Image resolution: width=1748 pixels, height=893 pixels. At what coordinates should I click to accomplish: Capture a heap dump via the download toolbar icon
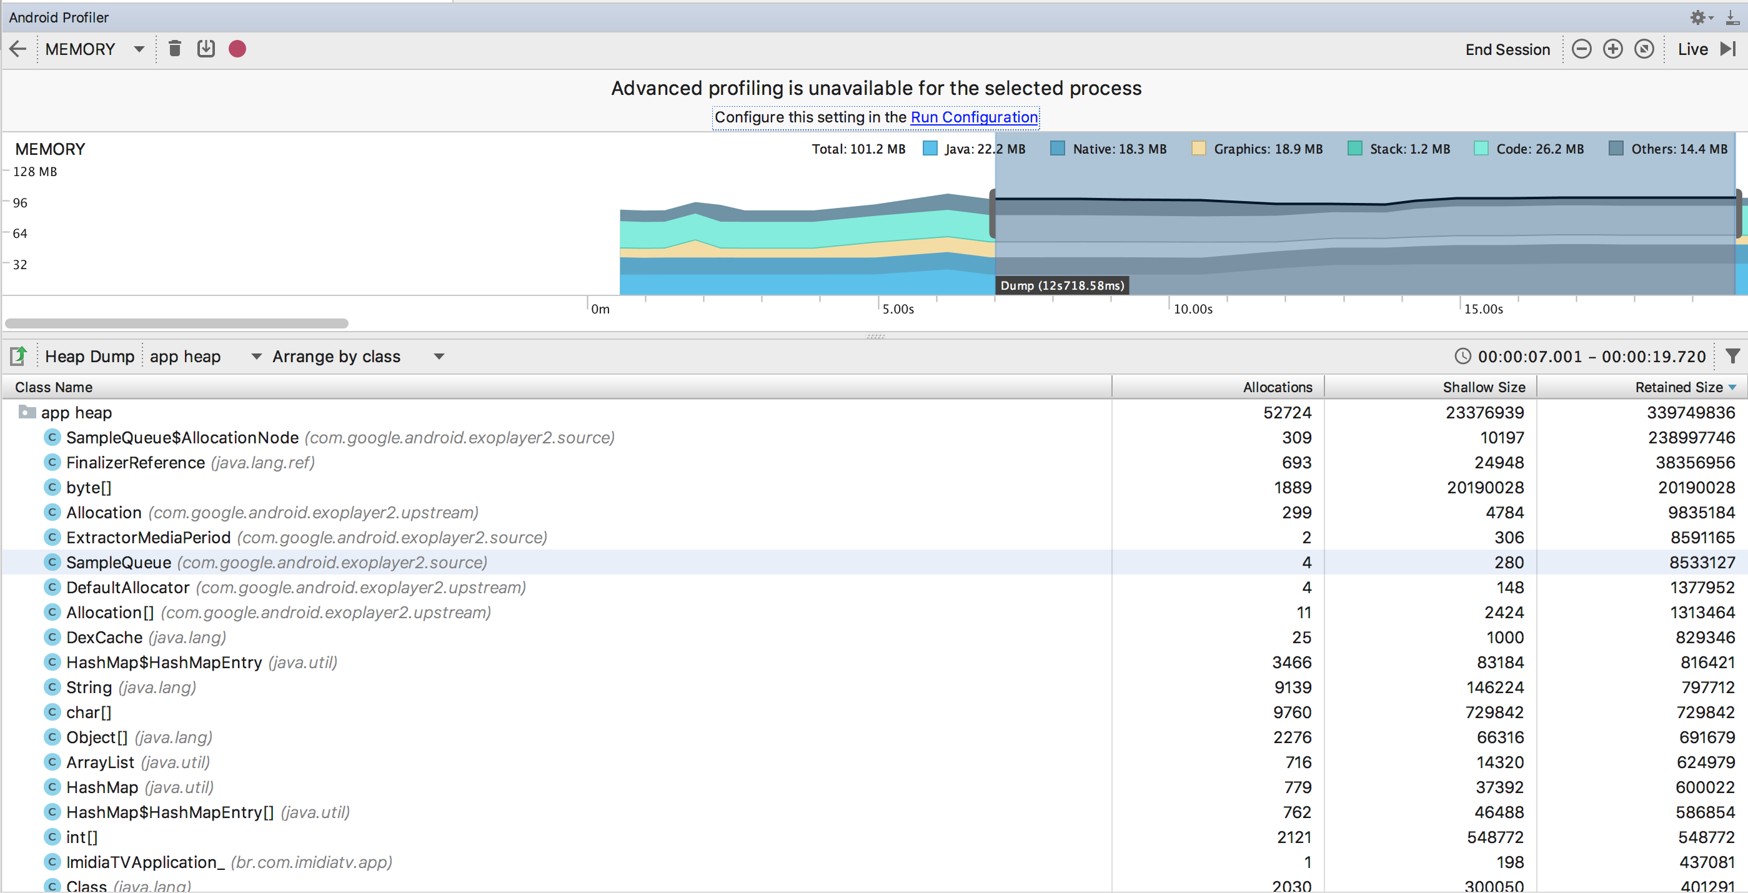(206, 48)
